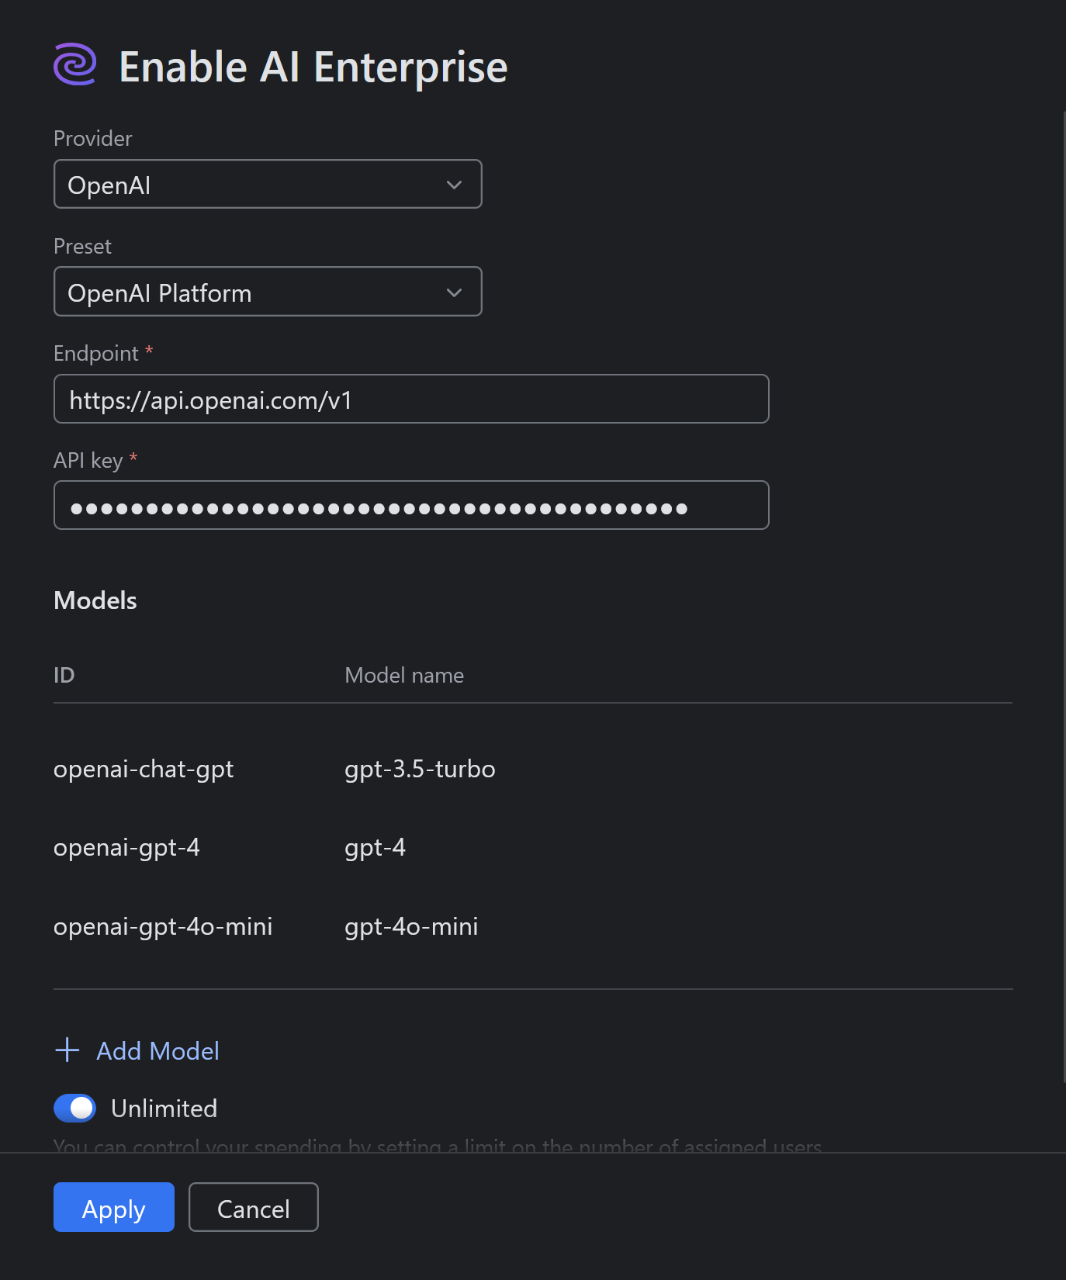Open the Provider dropdown showing OpenAI
Viewport: 1066px width, 1280px height.
point(268,184)
